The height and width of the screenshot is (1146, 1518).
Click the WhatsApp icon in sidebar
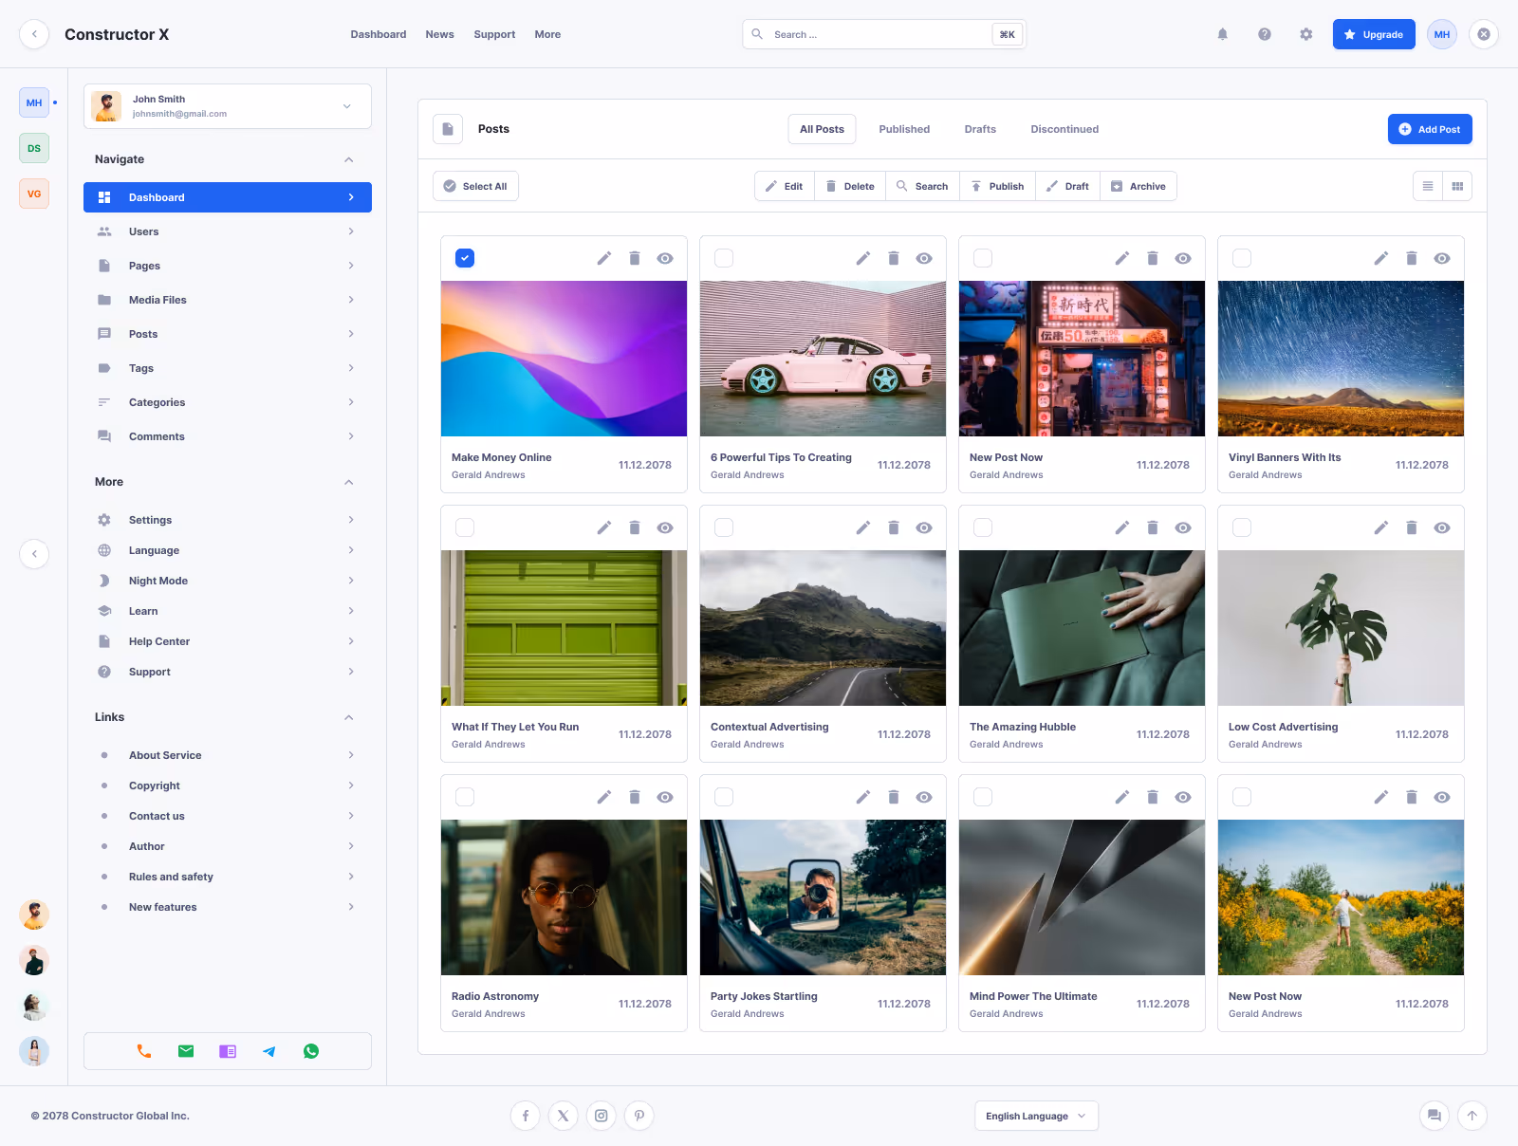pos(311,1051)
